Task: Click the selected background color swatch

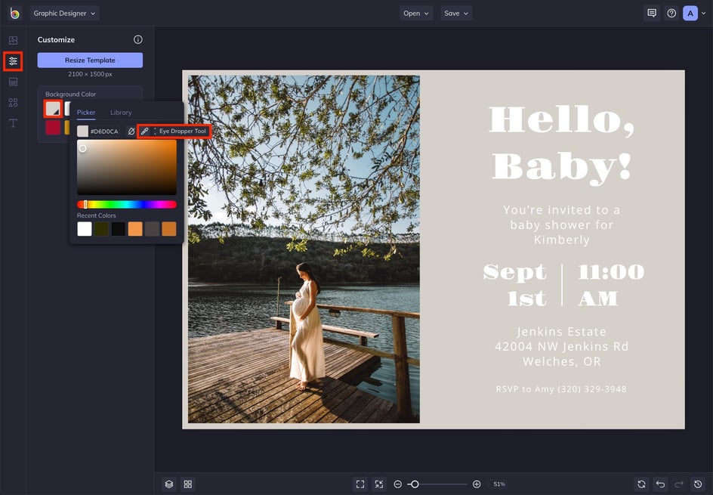Action: click(x=53, y=109)
